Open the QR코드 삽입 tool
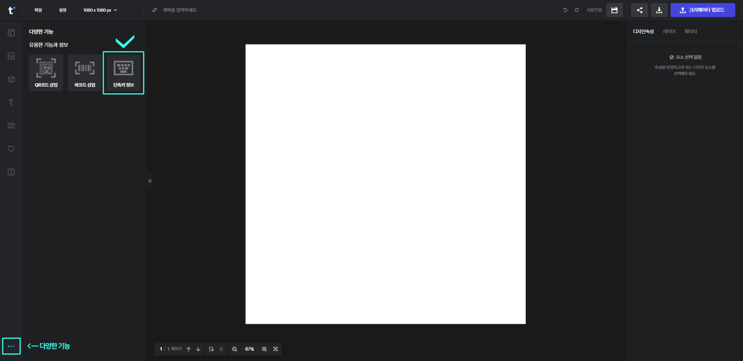The image size is (743, 361). pos(46,73)
